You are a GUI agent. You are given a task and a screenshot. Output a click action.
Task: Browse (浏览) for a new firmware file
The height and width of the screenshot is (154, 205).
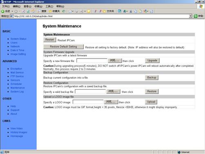coord(115,61)
